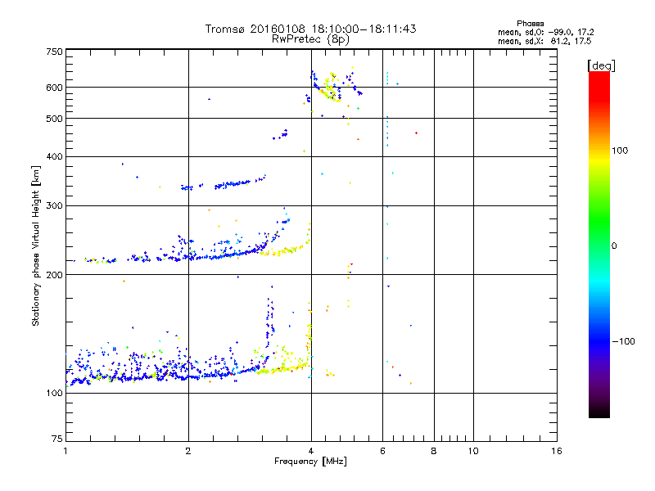Click the '[deg]' colorbar unit label
The height and width of the screenshot is (491, 655).
pyautogui.click(x=601, y=65)
